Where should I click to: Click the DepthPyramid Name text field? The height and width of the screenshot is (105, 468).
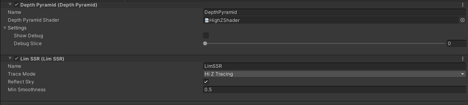click(x=335, y=12)
